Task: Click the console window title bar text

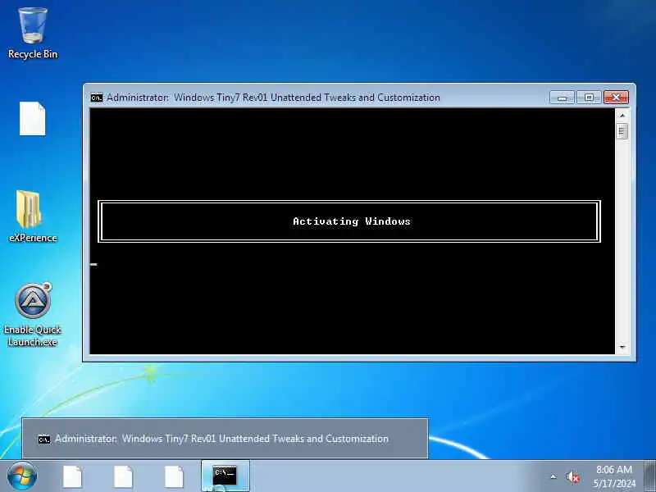Action: click(273, 98)
